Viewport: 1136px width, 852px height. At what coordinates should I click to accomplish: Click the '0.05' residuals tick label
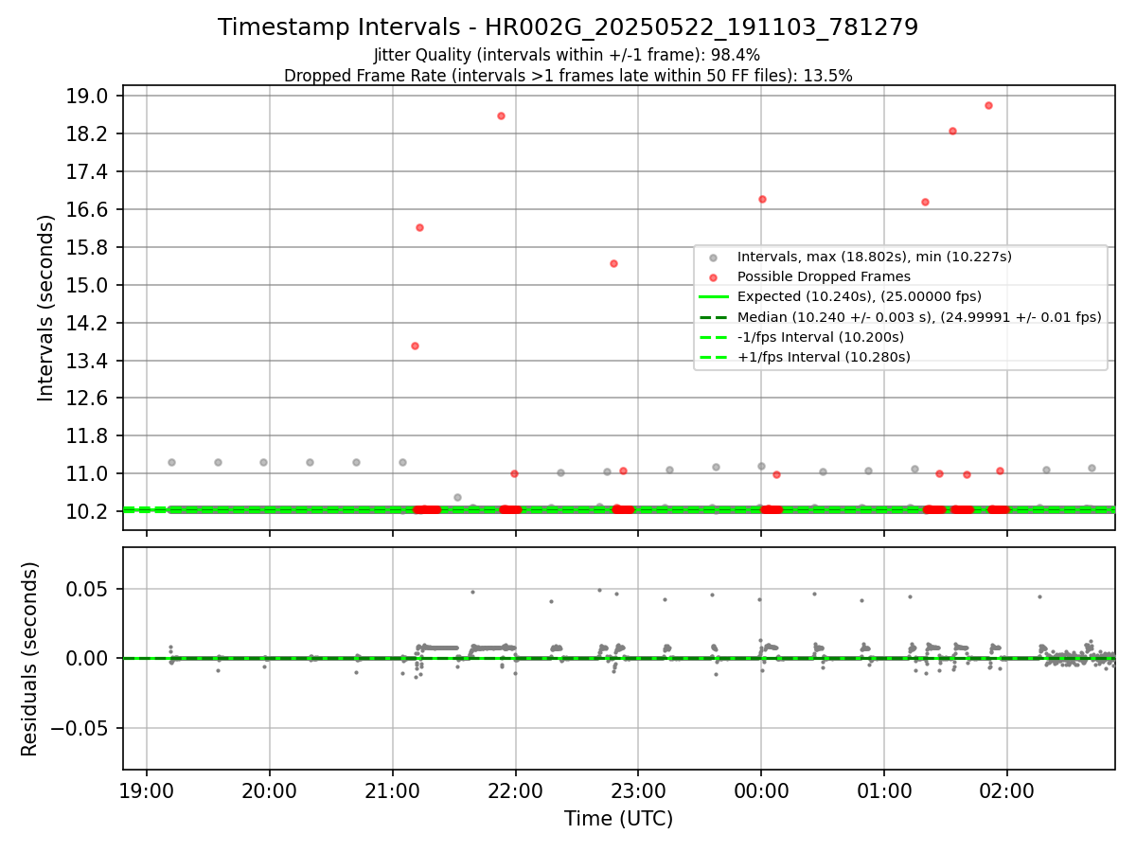(x=89, y=590)
